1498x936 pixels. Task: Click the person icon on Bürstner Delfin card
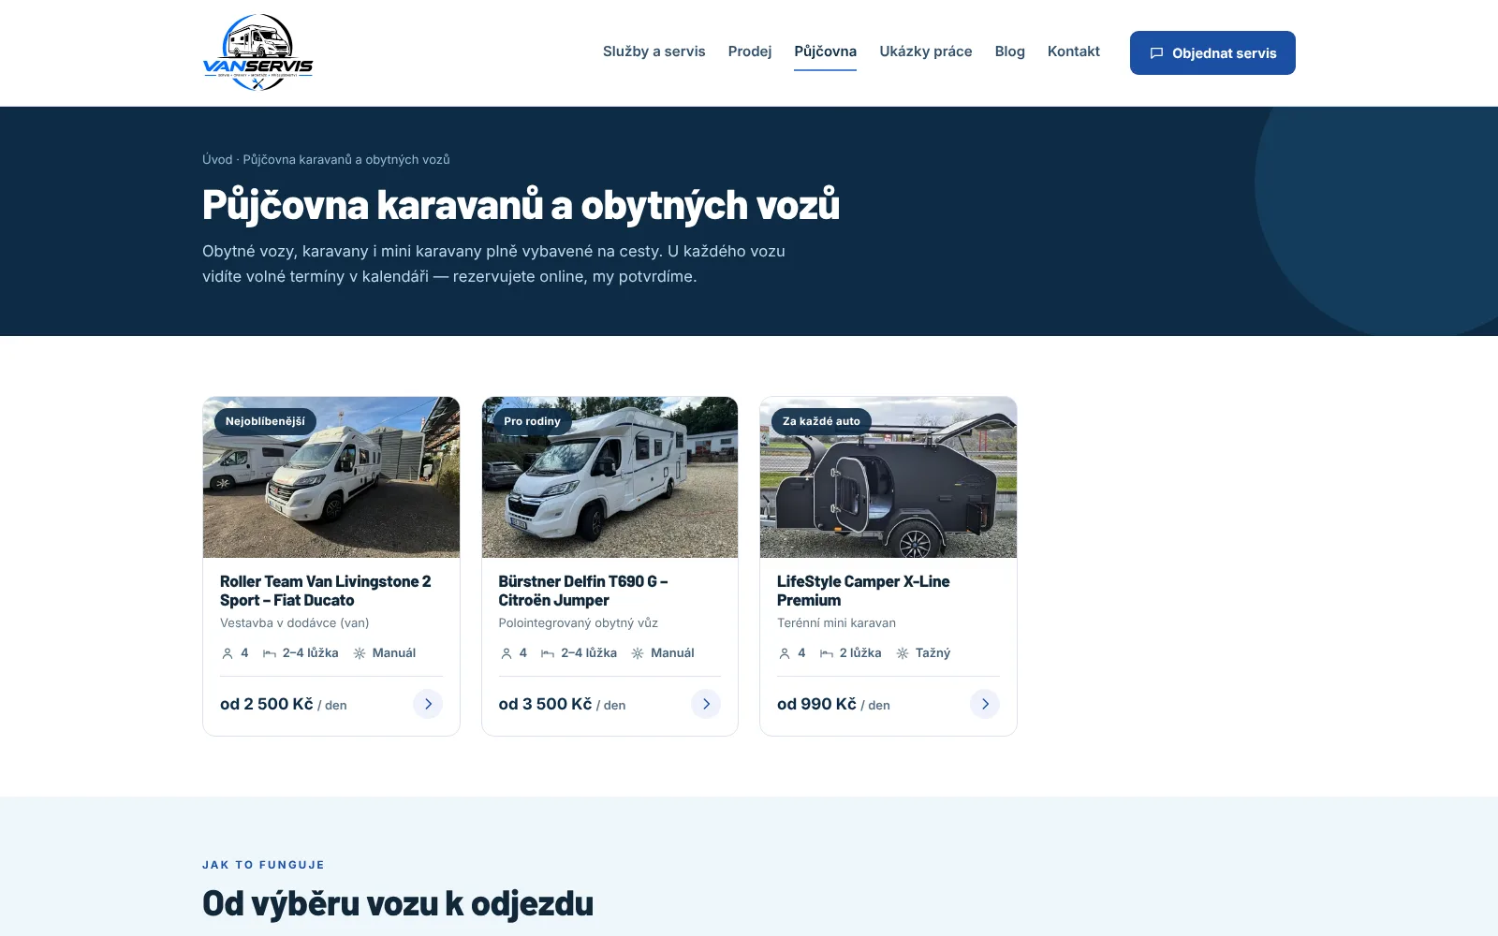[507, 653]
